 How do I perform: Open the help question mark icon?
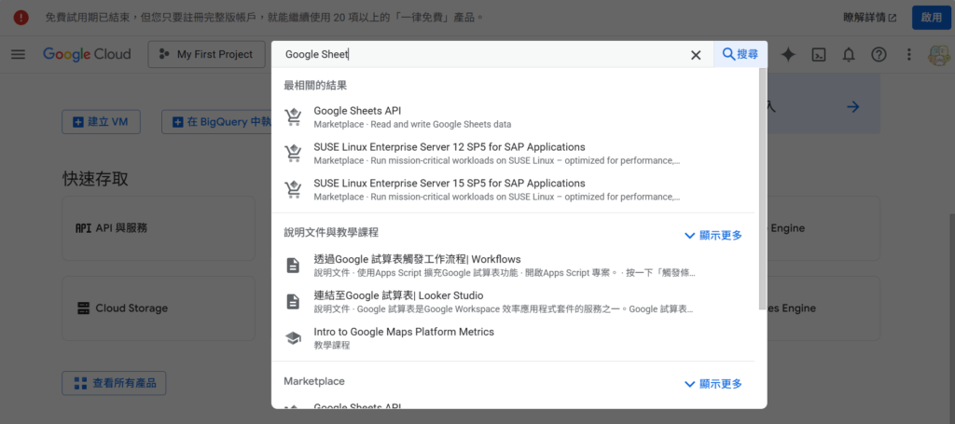878,54
